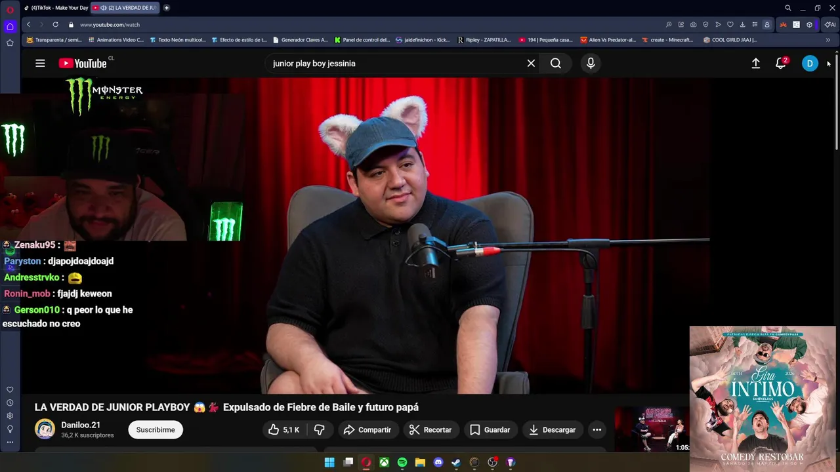Open the browser profile icon in the toolbar

766,25
